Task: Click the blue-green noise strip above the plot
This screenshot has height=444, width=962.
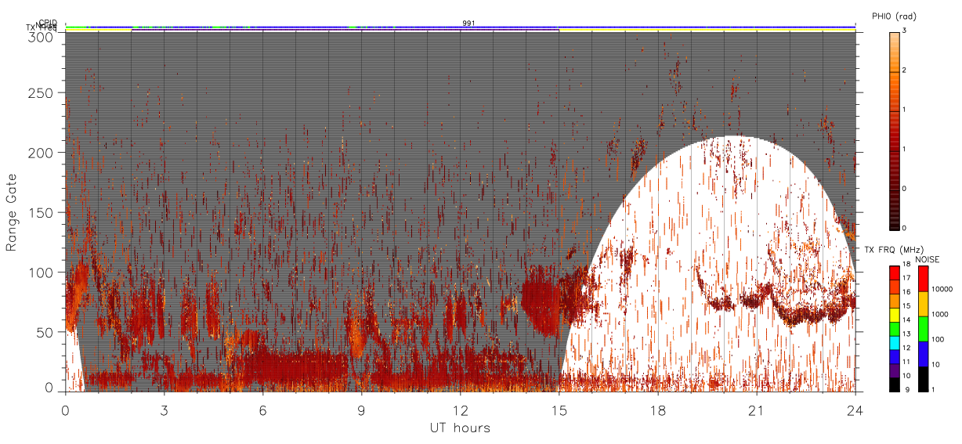Action: [460, 27]
